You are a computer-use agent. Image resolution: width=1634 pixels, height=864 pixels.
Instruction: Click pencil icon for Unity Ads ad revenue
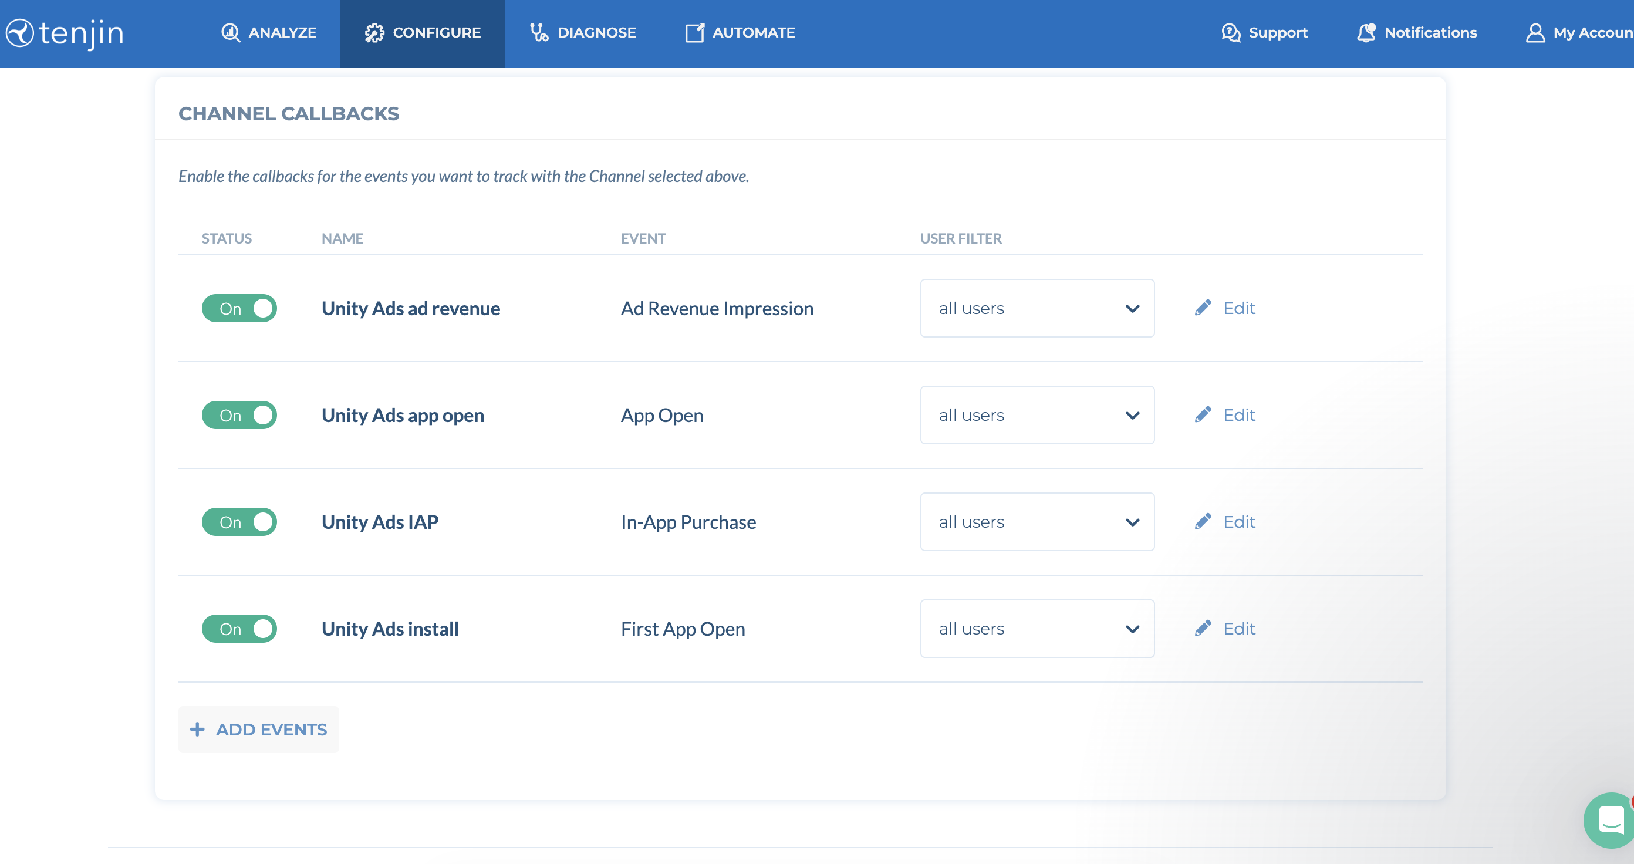click(x=1203, y=308)
